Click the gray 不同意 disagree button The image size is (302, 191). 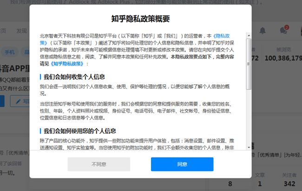point(99,164)
